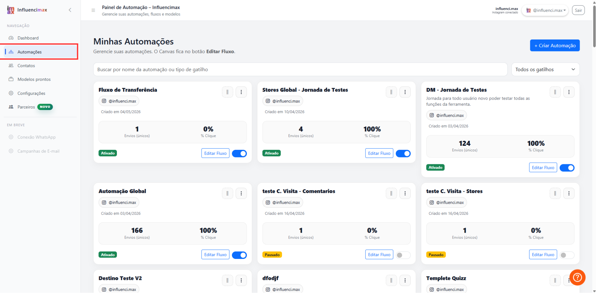Screen dimensions: 596x295
Task: Click the + Criar Automação button
Action: tap(555, 45)
